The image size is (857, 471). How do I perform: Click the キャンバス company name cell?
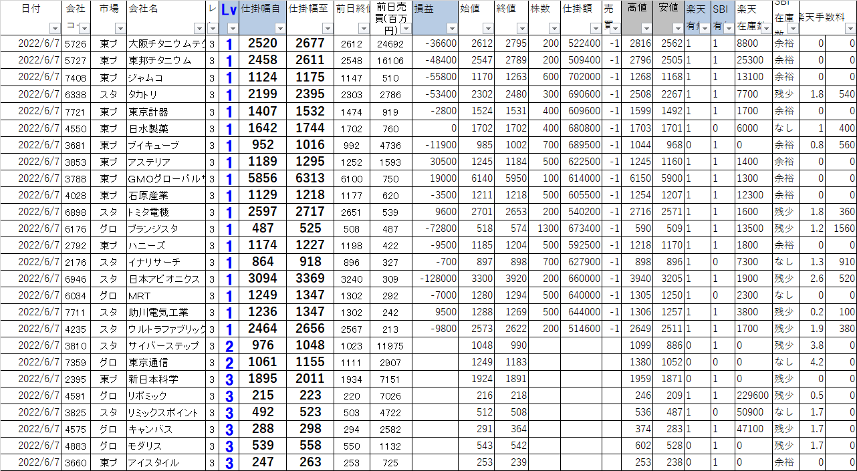click(x=166, y=429)
